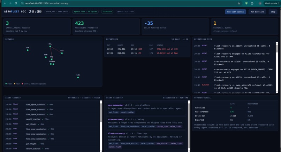Viewport: 281px width, 152px height.
Task: Click the AEROFLEET OCC logo
Action: coord(15,11)
